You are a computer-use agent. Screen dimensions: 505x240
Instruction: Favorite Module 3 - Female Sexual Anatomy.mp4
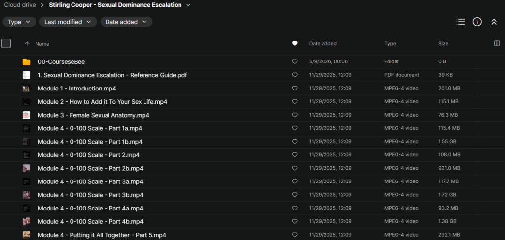[x=295, y=115]
